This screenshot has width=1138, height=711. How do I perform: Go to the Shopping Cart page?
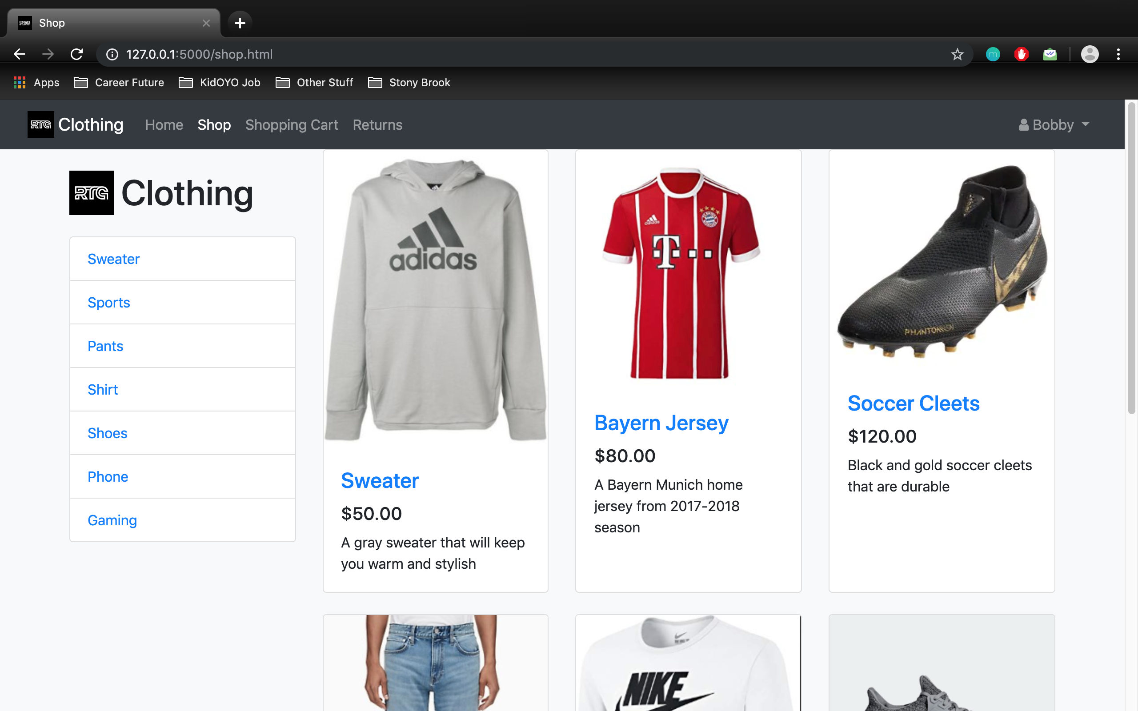point(292,124)
